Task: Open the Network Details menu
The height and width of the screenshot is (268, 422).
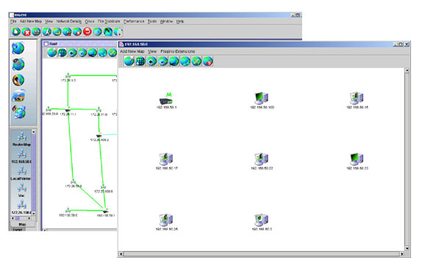Action: click(68, 21)
